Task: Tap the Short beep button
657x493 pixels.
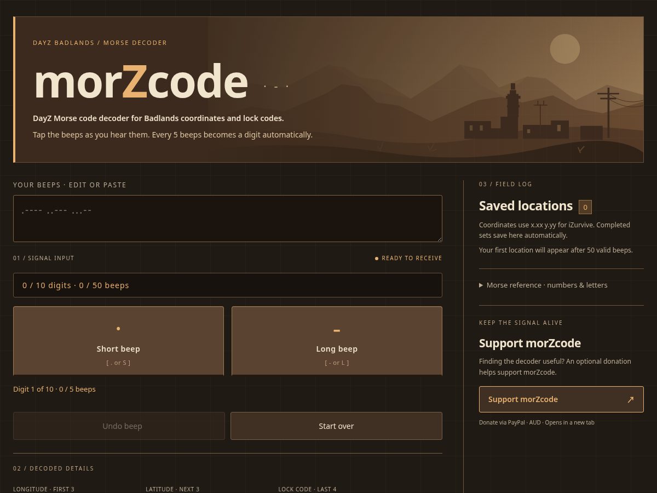Action: pos(118,341)
